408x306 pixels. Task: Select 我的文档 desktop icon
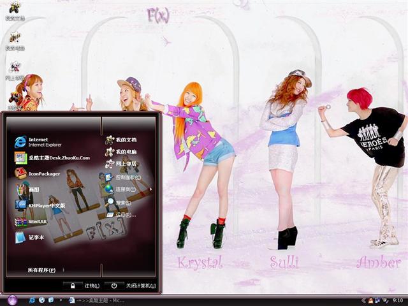(15, 11)
